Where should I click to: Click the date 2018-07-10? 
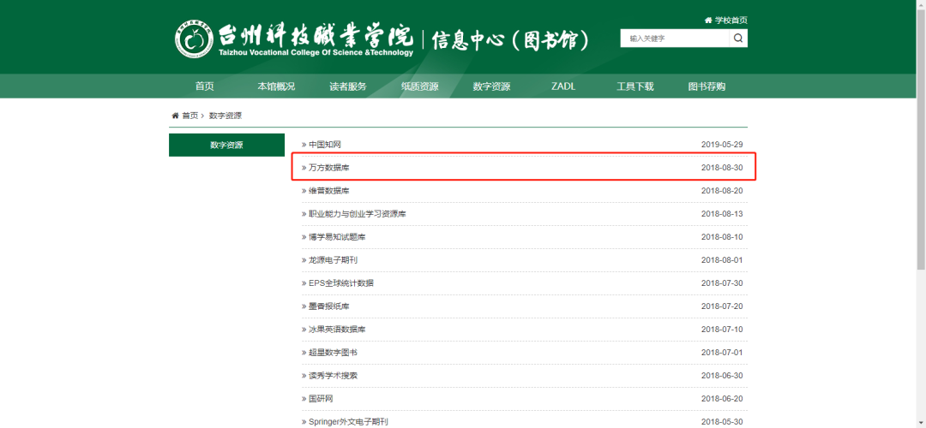[722, 330]
